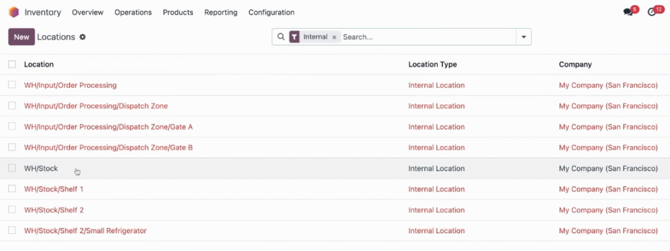Screen dimensions: 670x251
Task: Click the funnel filter icon in search
Action: tap(294, 37)
